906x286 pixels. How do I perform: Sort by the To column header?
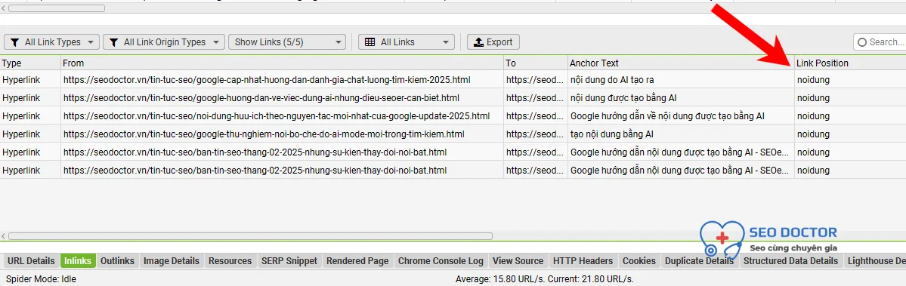pos(536,63)
